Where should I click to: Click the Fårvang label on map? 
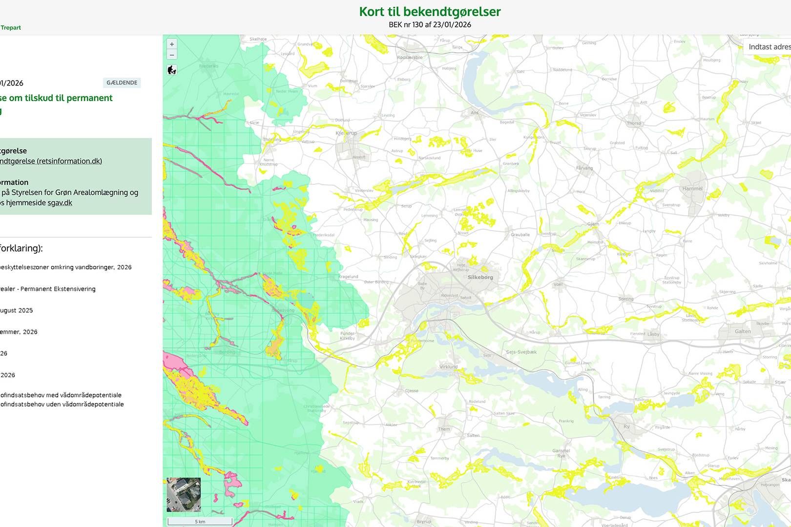click(x=584, y=168)
